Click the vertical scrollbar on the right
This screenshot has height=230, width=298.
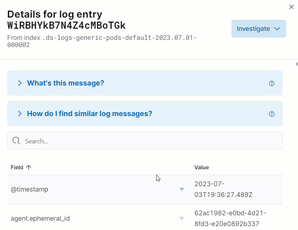[x=296, y=65]
